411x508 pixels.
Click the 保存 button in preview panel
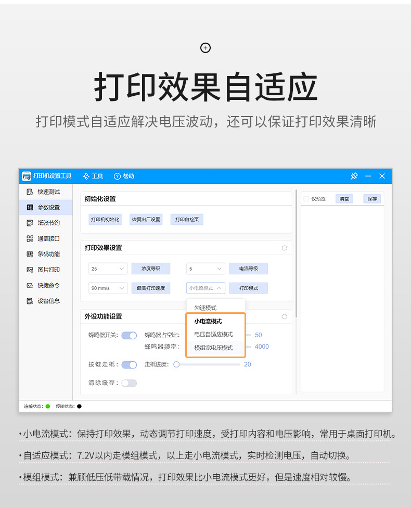coord(372,199)
